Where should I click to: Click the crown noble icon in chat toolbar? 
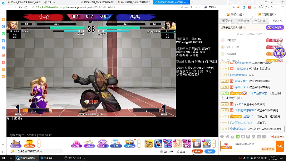(232, 137)
